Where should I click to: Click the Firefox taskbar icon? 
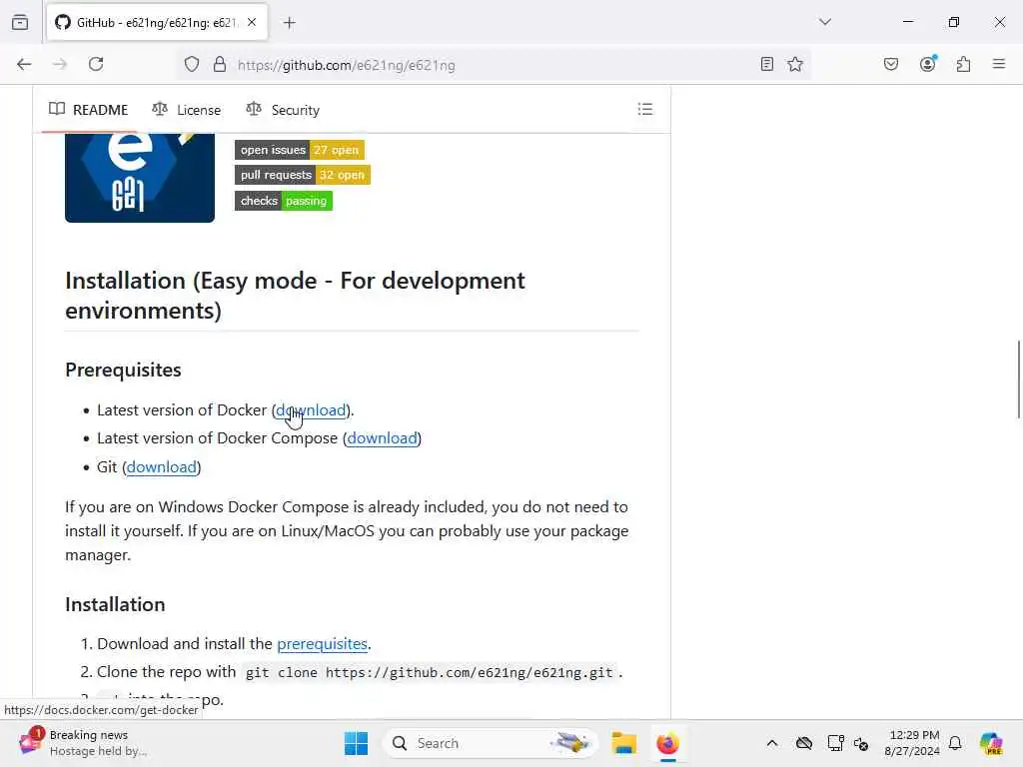pyautogui.click(x=668, y=743)
